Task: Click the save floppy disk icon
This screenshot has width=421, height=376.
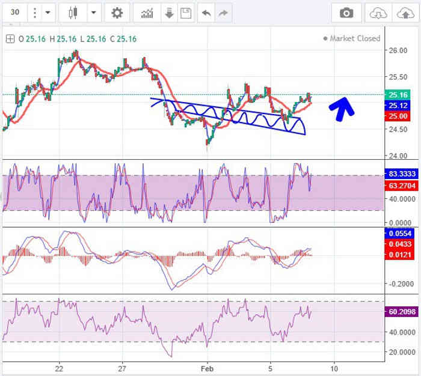Action: coord(185,13)
